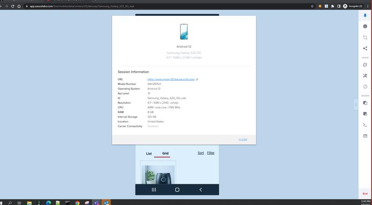Open Windows search from the taskbar
Image resolution: width=372 pixels, height=205 pixels.
(10, 203)
